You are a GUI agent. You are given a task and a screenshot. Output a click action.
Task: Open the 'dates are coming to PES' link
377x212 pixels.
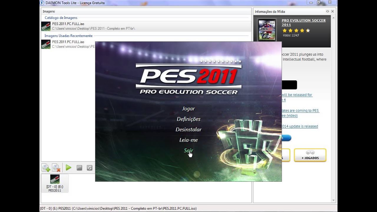pyautogui.click(x=300, y=111)
